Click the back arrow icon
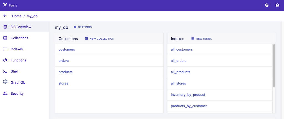 pos(5,16)
